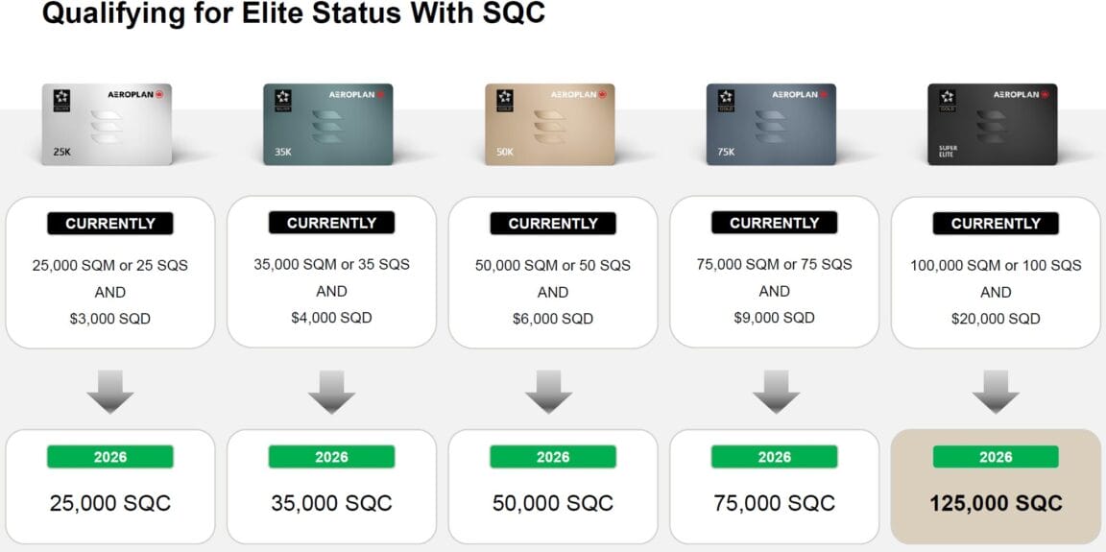Click the 75,000 SQM or 75 SQS text
This screenshot has height=552, width=1106.
(x=774, y=264)
